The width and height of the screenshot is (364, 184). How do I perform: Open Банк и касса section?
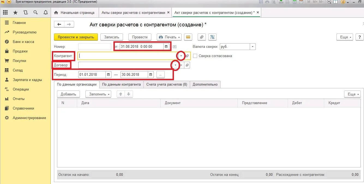click(25, 42)
